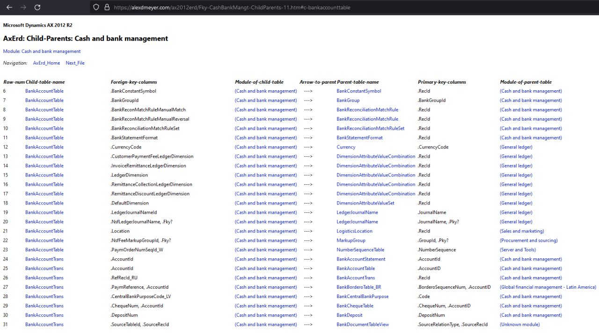Click the BankGroup parent table link
Image resolution: width=599 pixels, height=335 pixels.
[348, 101]
